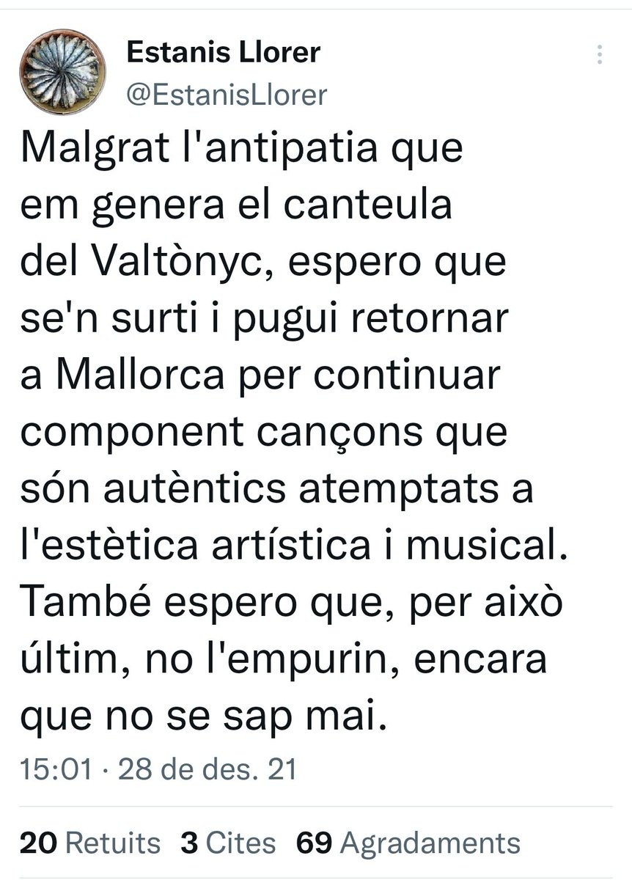Viewport: 632px width, 880px height.
Task: Click the line starting També espero que
Action: pyautogui.click(x=293, y=602)
